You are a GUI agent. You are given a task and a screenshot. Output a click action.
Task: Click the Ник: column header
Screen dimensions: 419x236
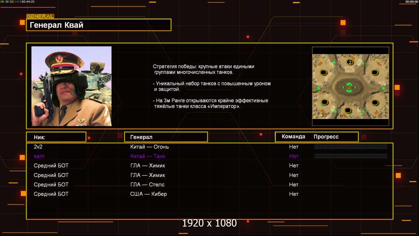click(56, 137)
